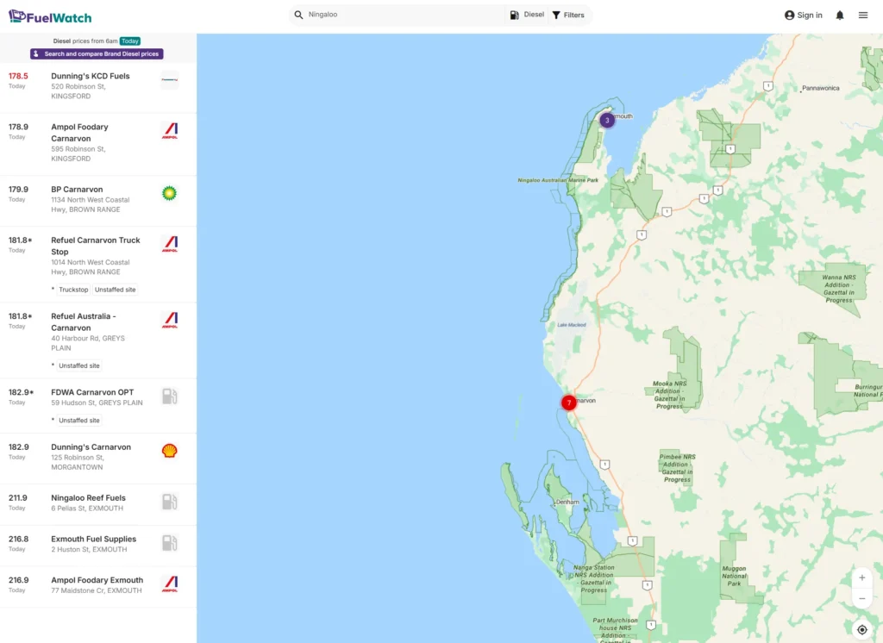Screen dimensions: 883x643
Task: Expand the Diesel fuel type selector
Action: point(526,15)
